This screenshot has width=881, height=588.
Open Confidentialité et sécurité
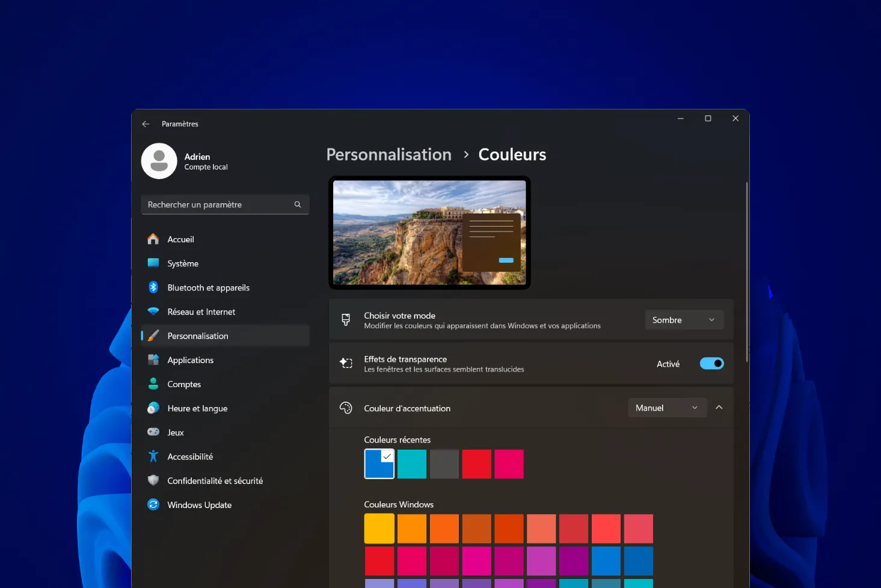pyautogui.click(x=225, y=480)
